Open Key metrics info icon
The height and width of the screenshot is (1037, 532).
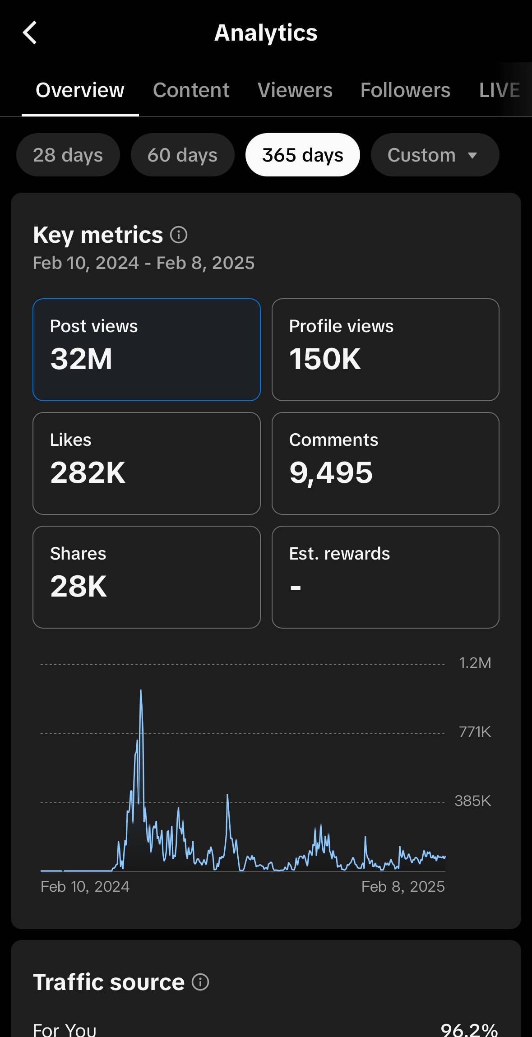pyautogui.click(x=179, y=235)
